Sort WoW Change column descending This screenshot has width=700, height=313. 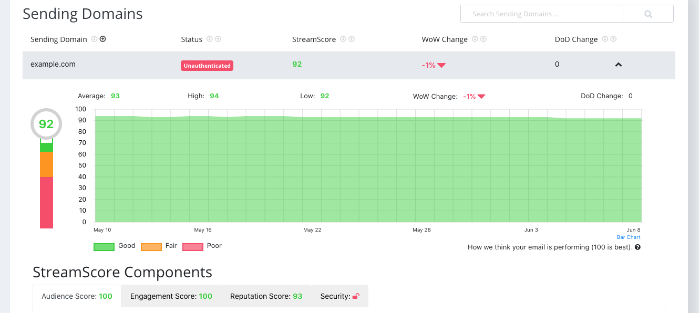pos(475,39)
